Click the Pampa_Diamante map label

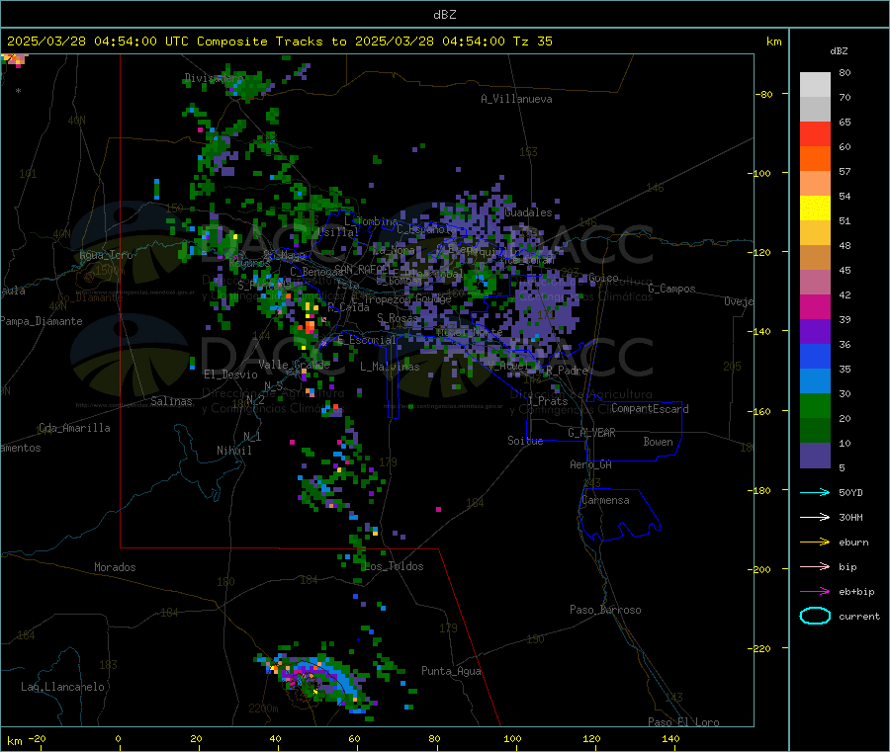(42, 321)
